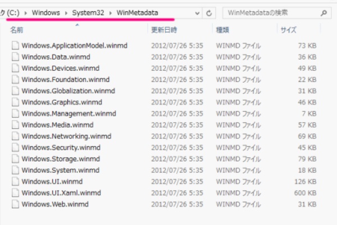Select file name Windows.System.winmd

click(61, 170)
